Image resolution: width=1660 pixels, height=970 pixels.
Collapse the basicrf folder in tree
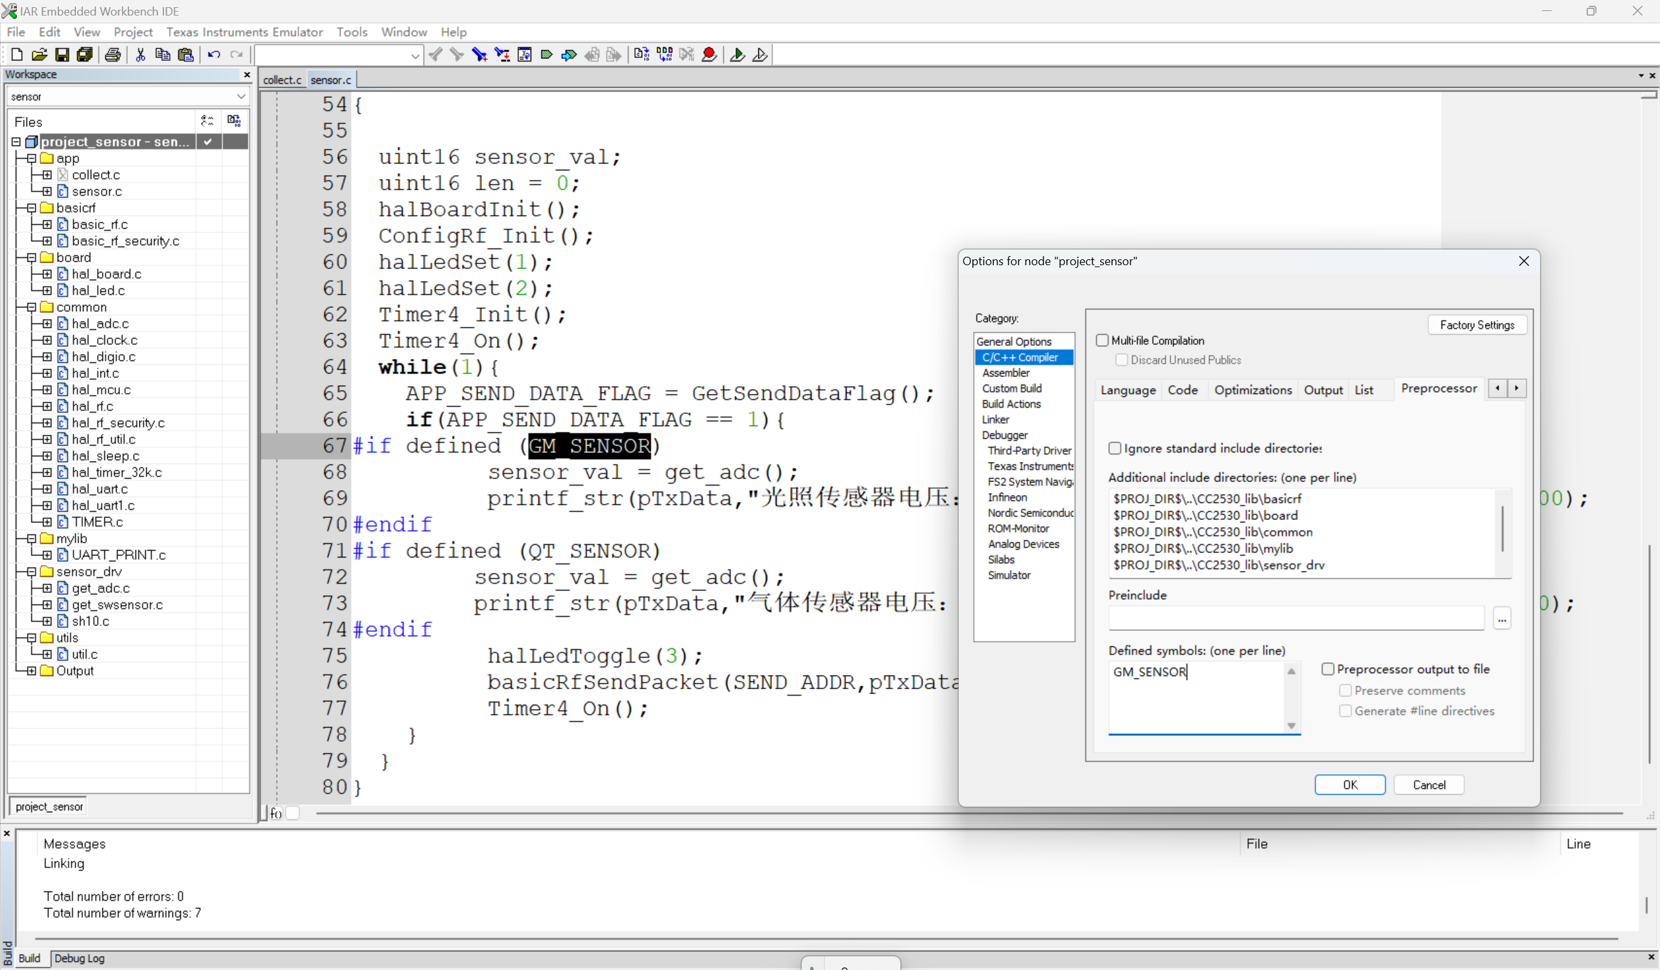click(x=31, y=208)
